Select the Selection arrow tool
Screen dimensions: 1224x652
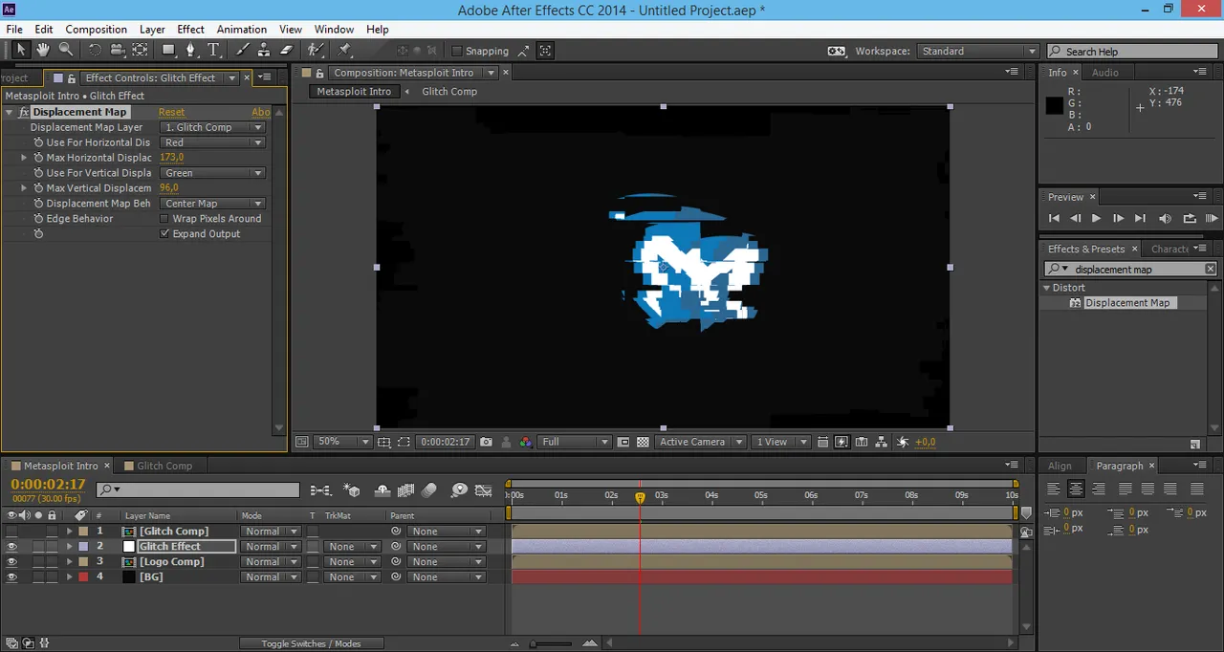21,50
